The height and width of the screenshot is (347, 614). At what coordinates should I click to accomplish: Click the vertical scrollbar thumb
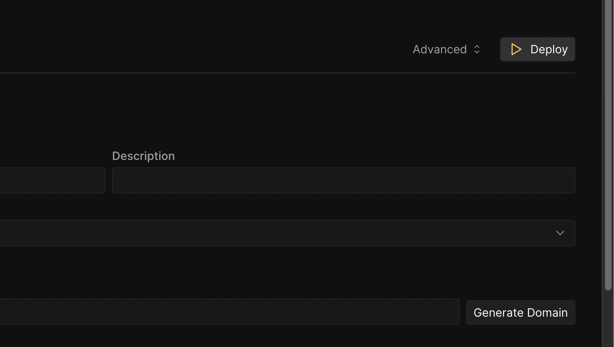[x=608, y=144]
